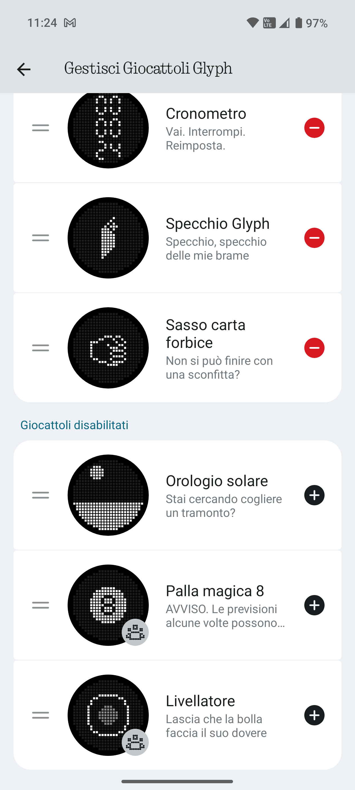Tap the Cronometro drag handle
355x790 pixels.
pos(41,128)
